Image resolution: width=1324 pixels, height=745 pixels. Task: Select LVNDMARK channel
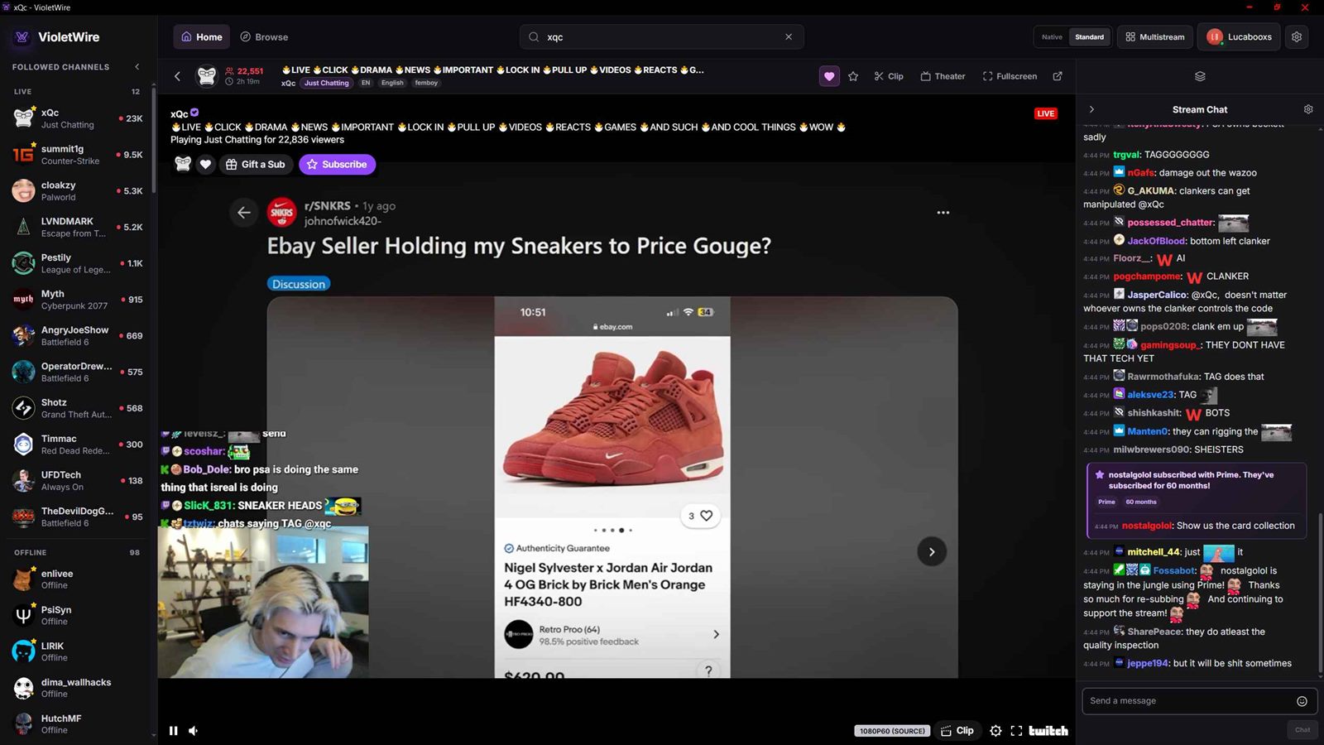pyautogui.click(x=79, y=227)
